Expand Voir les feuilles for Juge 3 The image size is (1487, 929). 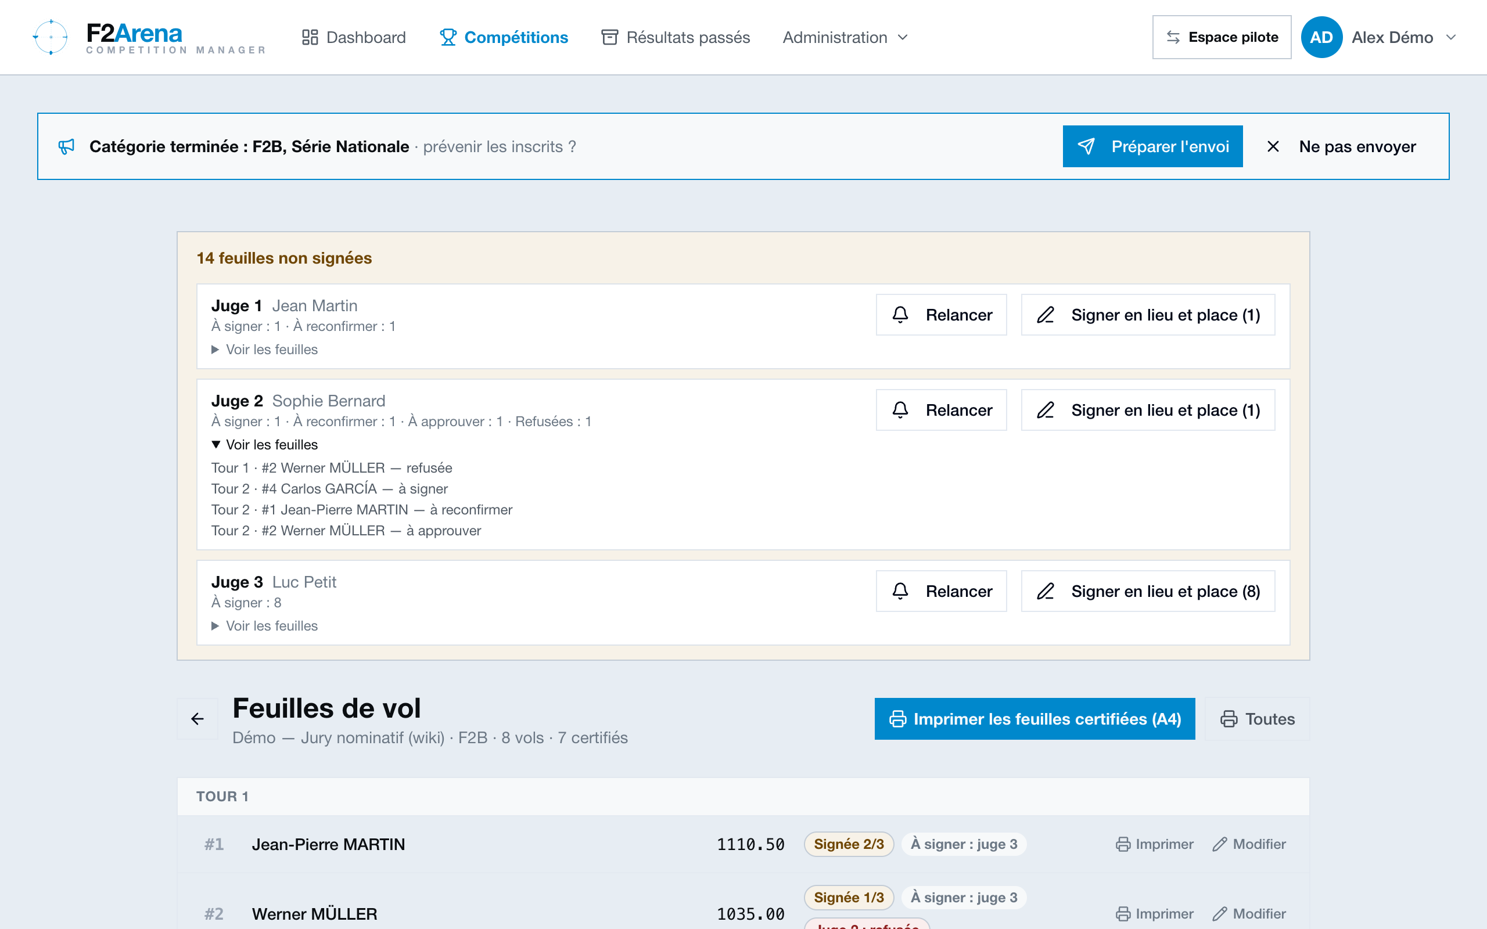click(264, 625)
